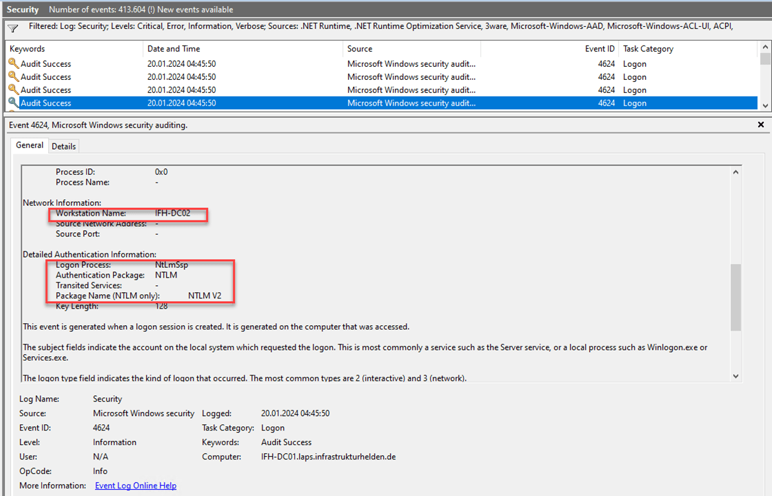The height and width of the screenshot is (496, 772).
Task: Click the Number of events 413.604 text
Action: click(x=141, y=10)
